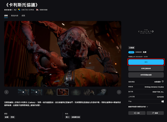The image size is (167, 122).
Task: Select the bald man's face thumbnail
Action: 102,92
